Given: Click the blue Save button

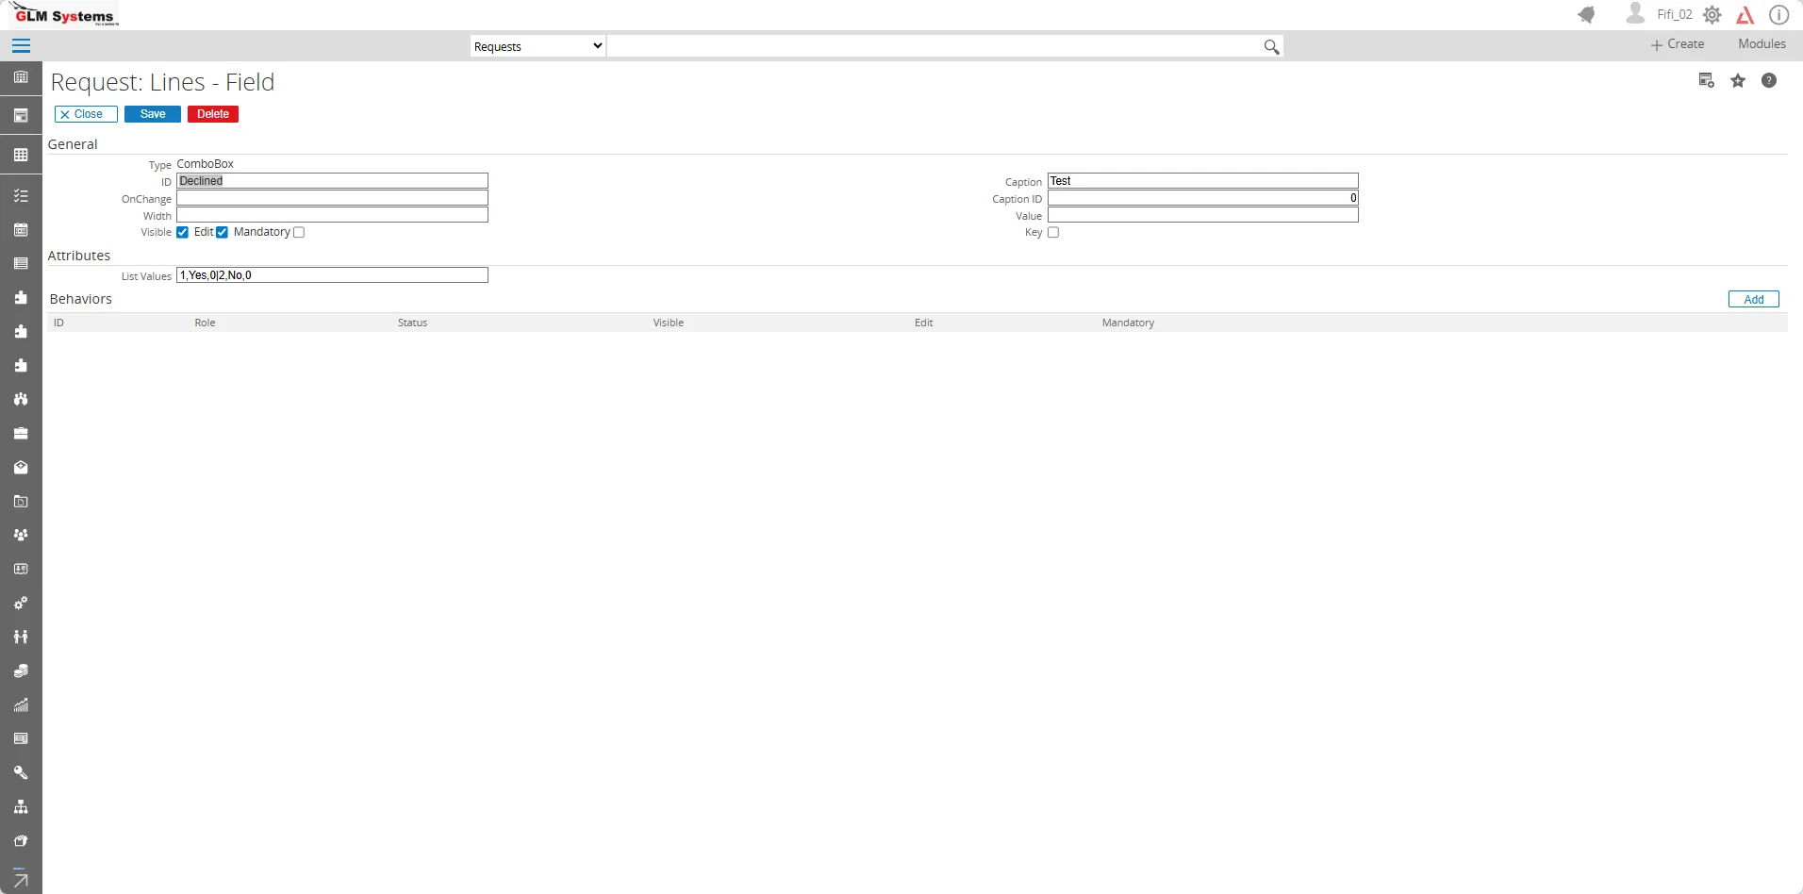Looking at the screenshot, I should 153,114.
